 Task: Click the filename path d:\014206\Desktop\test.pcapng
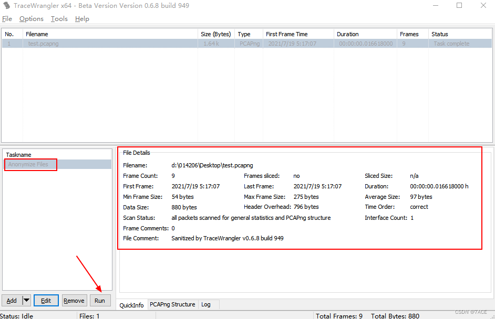[x=212, y=165]
